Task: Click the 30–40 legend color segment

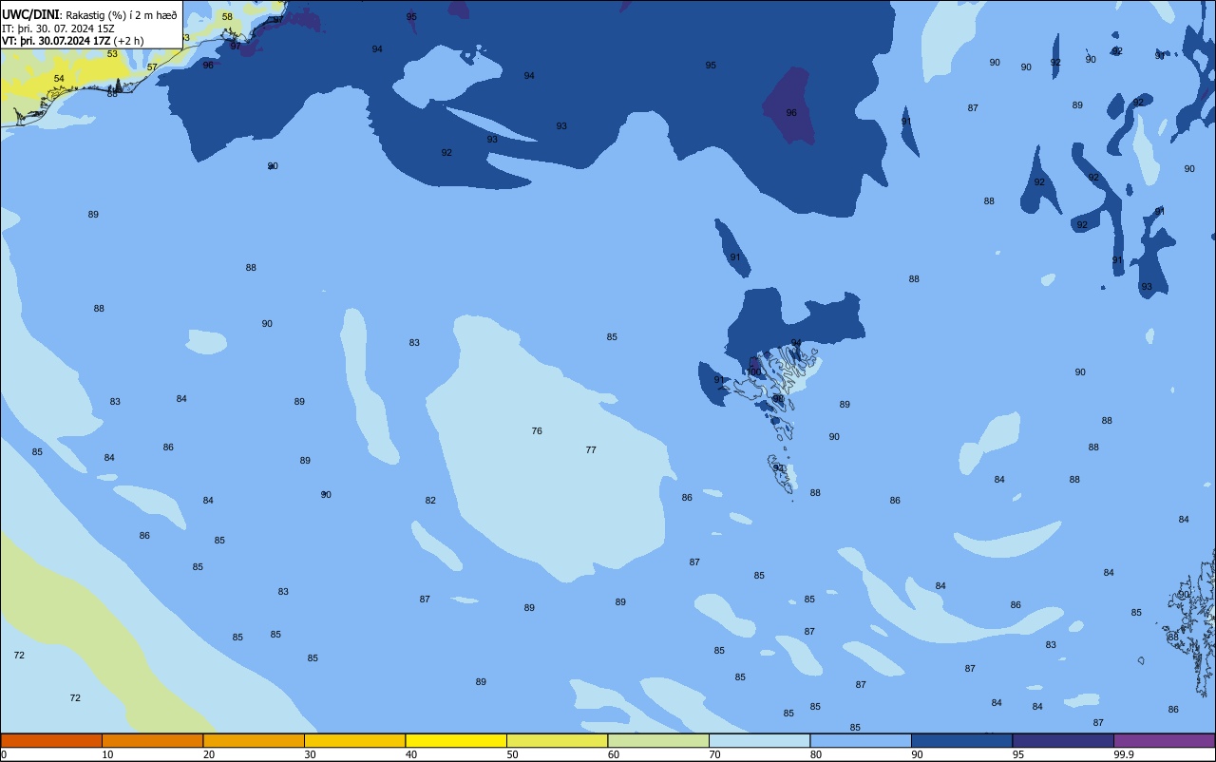Action: coord(354,740)
